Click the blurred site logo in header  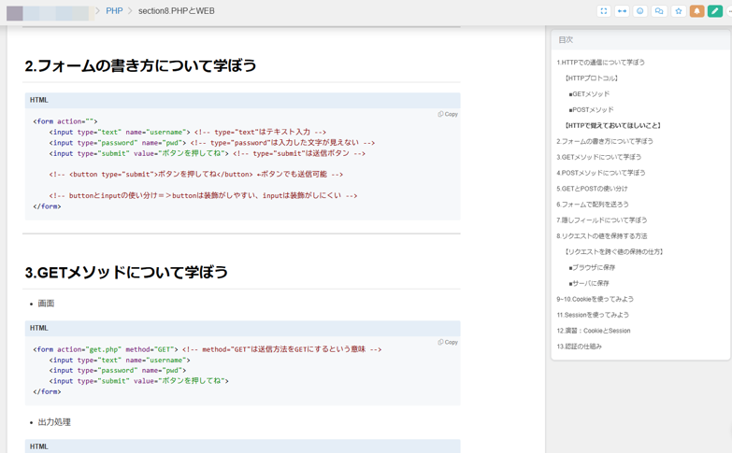50,12
